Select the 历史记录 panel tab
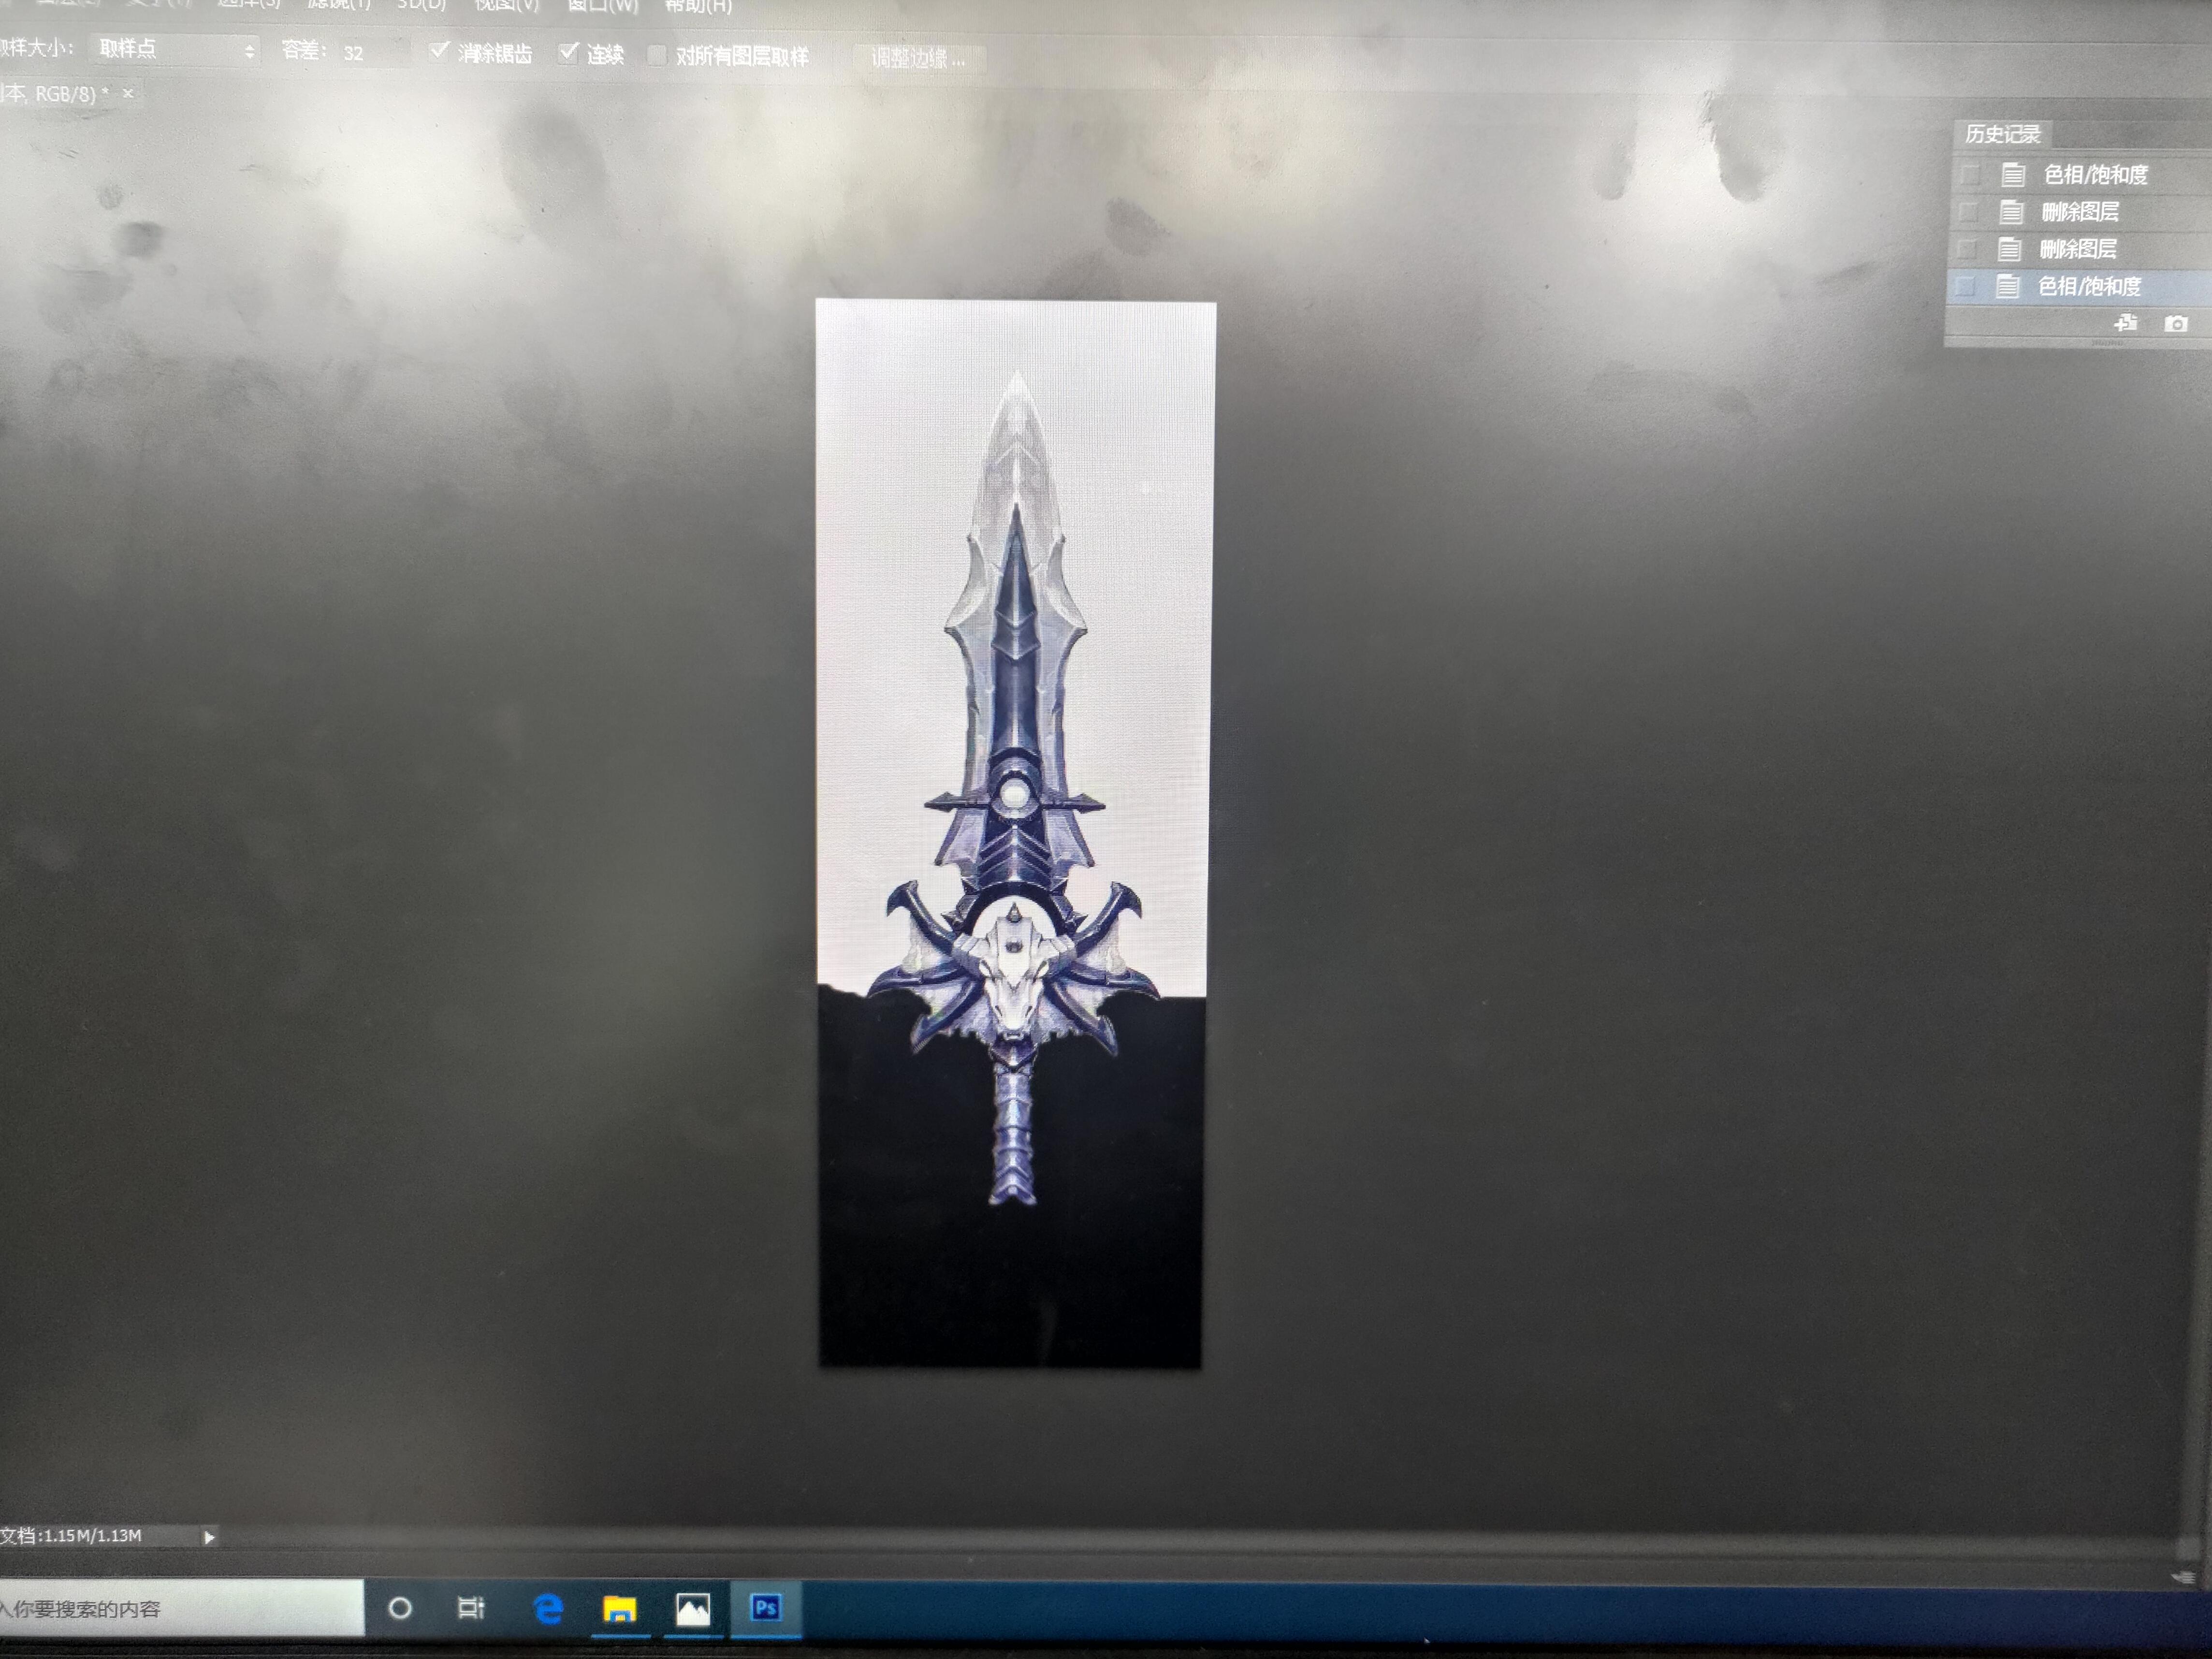2212x1659 pixels. [x=2002, y=134]
